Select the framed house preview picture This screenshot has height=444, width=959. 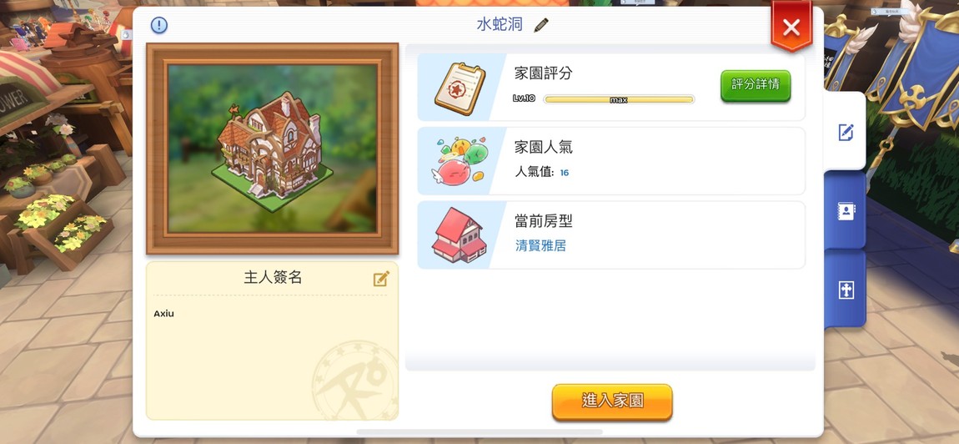pos(272,149)
